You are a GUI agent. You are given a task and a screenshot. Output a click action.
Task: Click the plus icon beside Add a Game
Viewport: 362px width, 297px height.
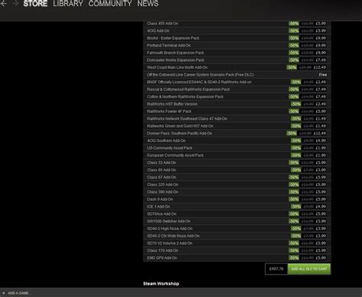point(3,293)
